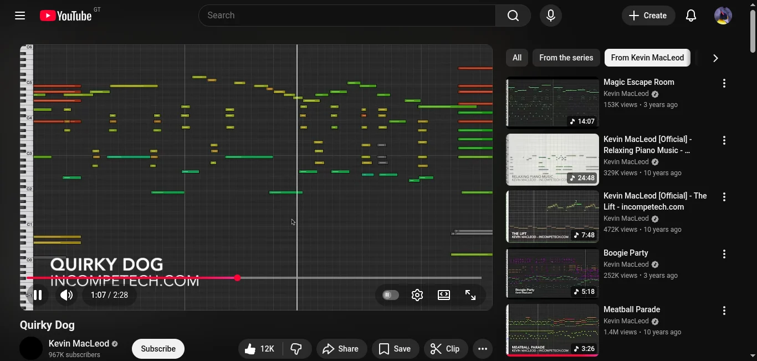Click Kevin MacLeod under Boogie Party
This screenshot has width=757, height=361.
pyautogui.click(x=626, y=265)
